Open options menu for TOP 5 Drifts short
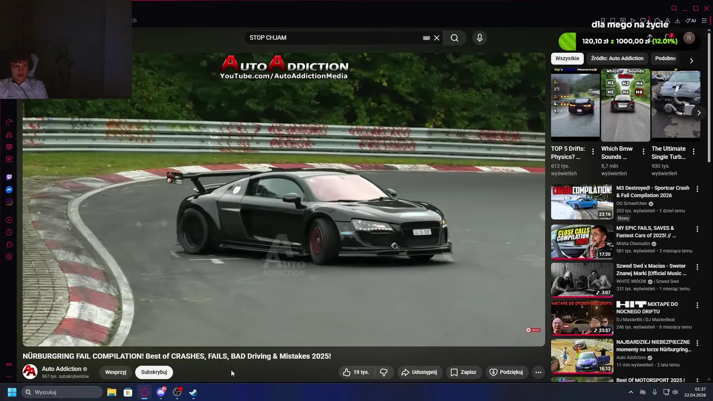 [x=593, y=151]
